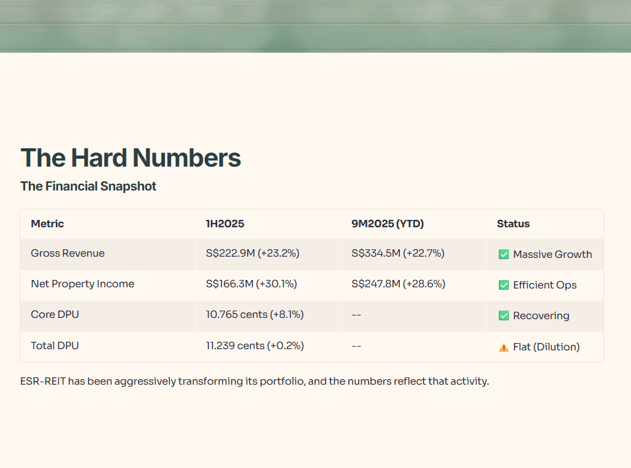631x468 pixels.
Task: Select the subheading The Financial Snapshot
Action: [88, 186]
